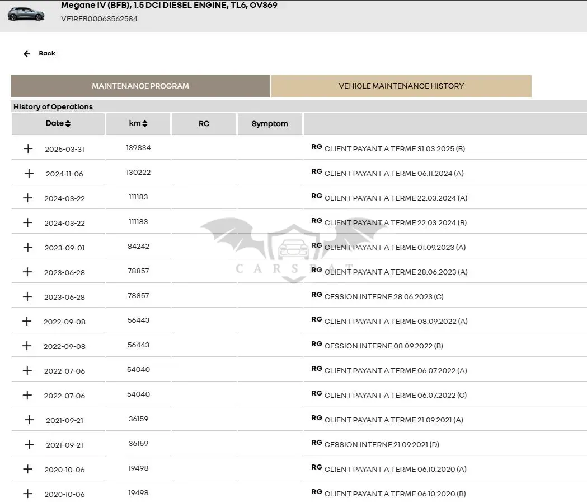Click the Back link text
This screenshot has height=502, width=587.
(x=47, y=53)
